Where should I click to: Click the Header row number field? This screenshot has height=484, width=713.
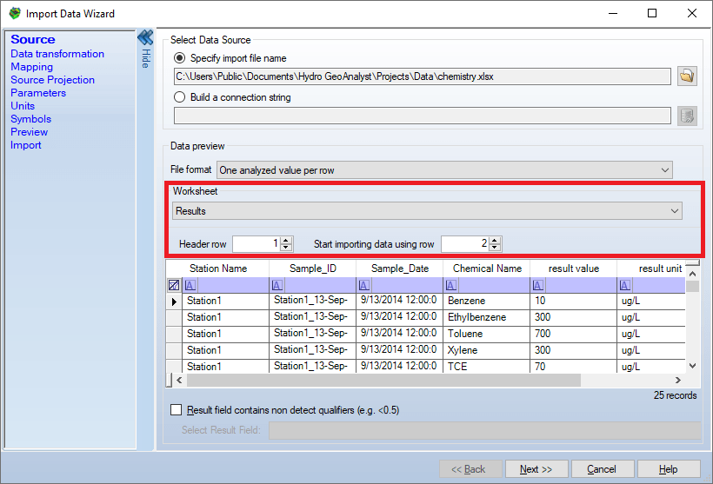[x=257, y=244]
